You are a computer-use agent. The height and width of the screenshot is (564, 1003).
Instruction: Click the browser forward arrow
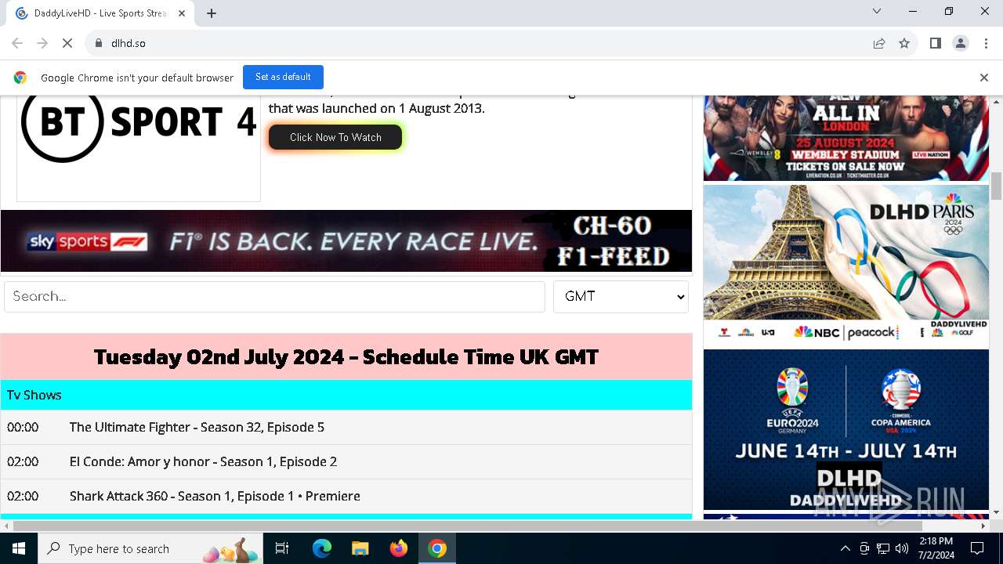42,43
